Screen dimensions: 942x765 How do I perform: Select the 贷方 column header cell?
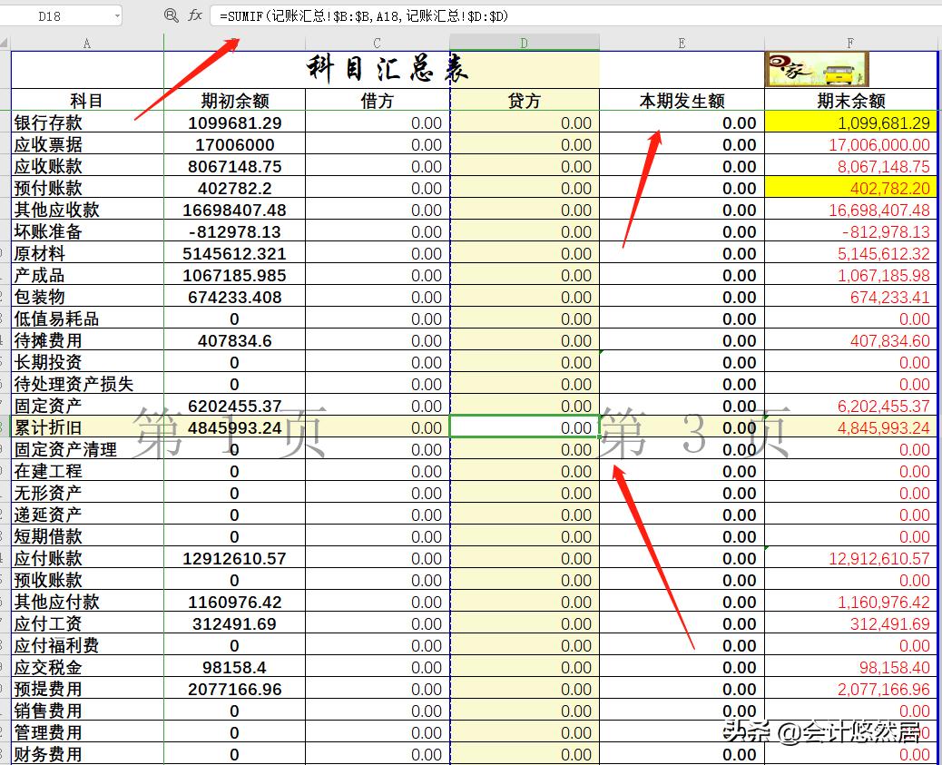(x=524, y=101)
